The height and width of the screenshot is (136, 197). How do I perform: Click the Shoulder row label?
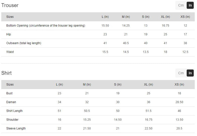point(12,120)
